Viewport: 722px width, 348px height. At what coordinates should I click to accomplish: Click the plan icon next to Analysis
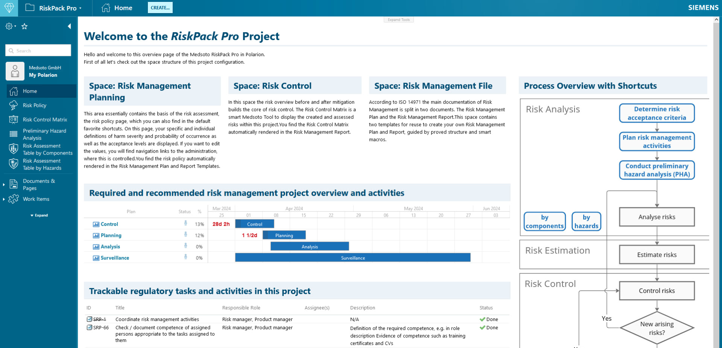pos(96,247)
